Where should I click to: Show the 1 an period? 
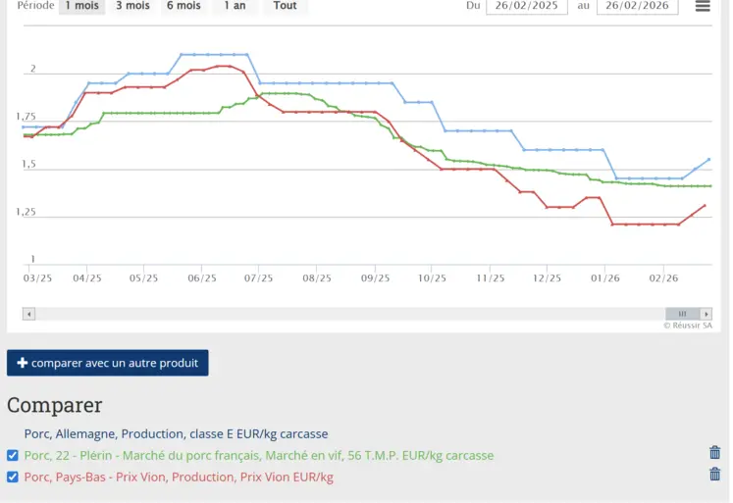point(235,6)
